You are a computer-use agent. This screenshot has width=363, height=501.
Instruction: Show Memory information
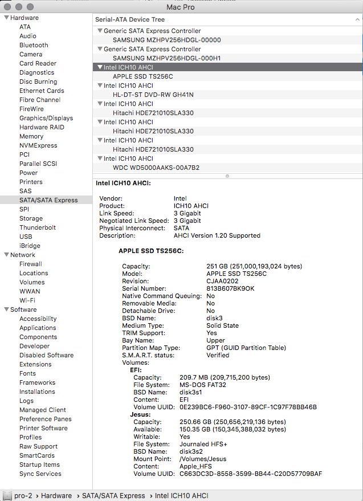(x=31, y=136)
